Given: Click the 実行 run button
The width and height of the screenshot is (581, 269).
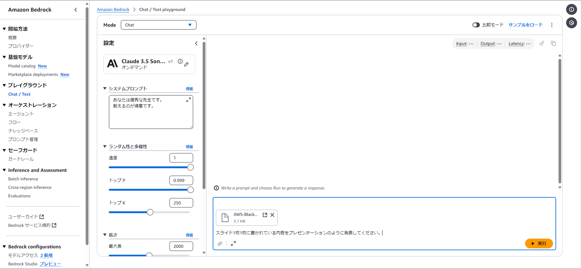Looking at the screenshot, I should click(539, 243).
